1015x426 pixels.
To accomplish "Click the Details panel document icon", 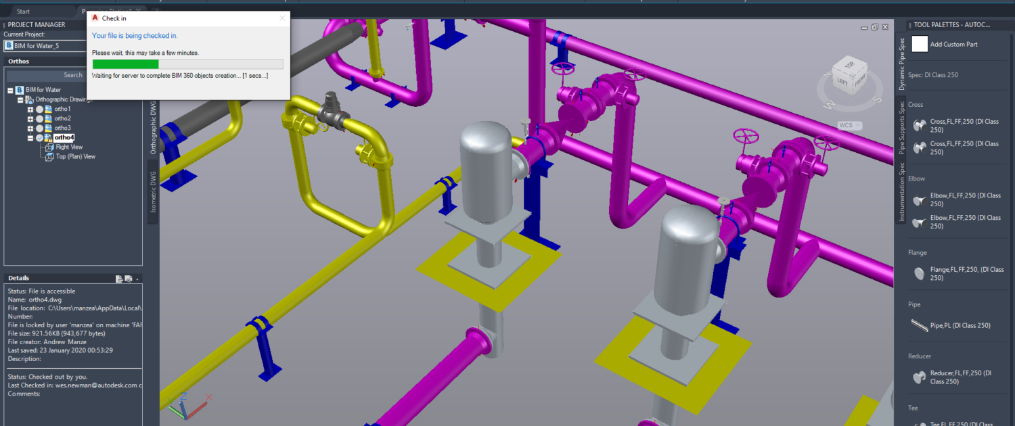I will (119, 279).
